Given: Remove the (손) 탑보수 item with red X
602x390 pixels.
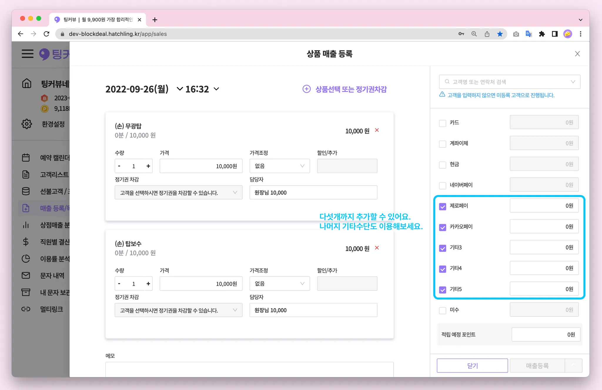Looking at the screenshot, I should point(377,248).
